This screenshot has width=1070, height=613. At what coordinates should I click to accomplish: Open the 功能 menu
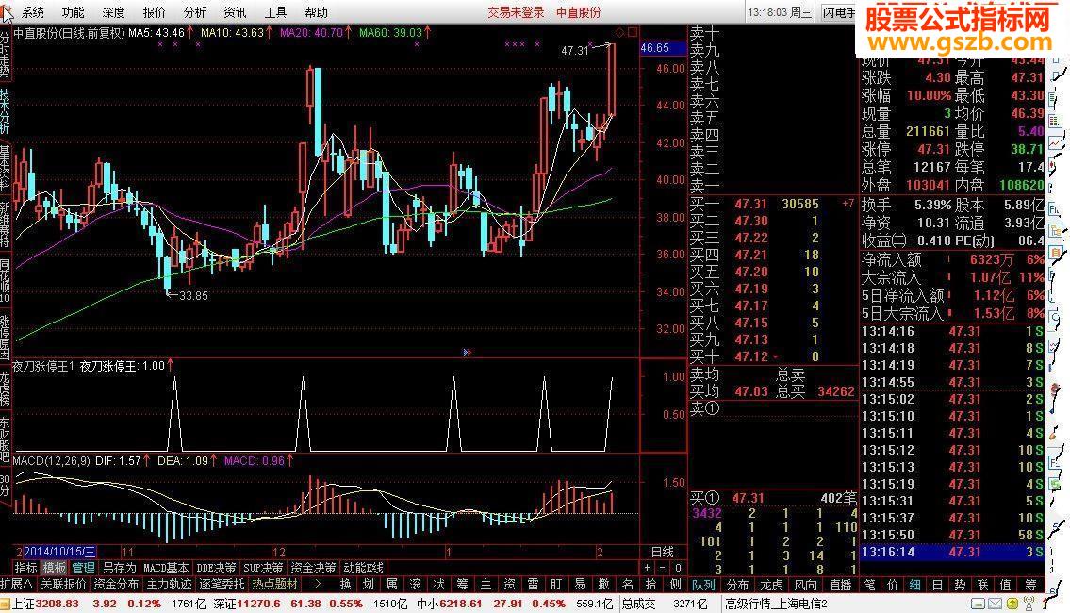coord(73,12)
